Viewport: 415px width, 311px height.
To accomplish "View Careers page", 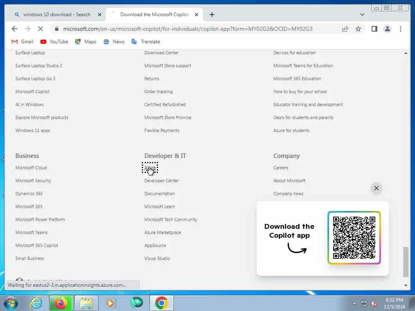I will pos(280,168).
